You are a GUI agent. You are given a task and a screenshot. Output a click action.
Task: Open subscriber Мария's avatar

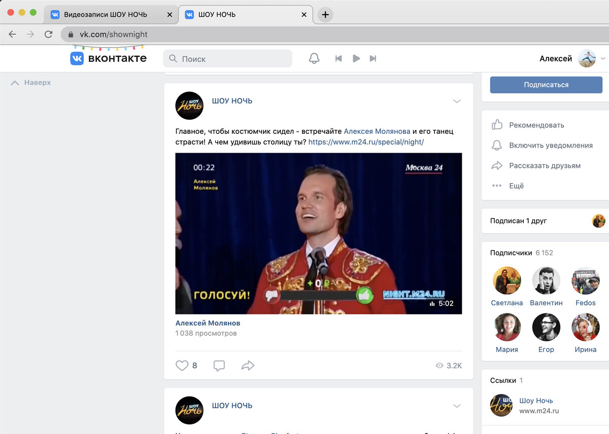tap(507, 327)
